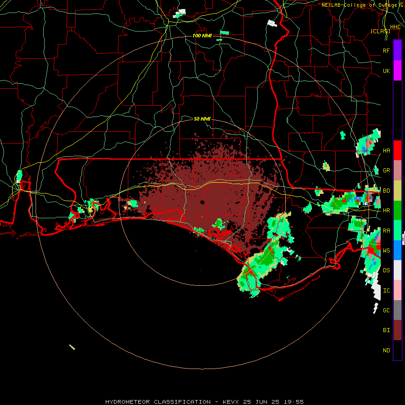Viewport: 405px width, 405px height.
Task: Click the "GR" legend label
Action: tap(386, 171)
